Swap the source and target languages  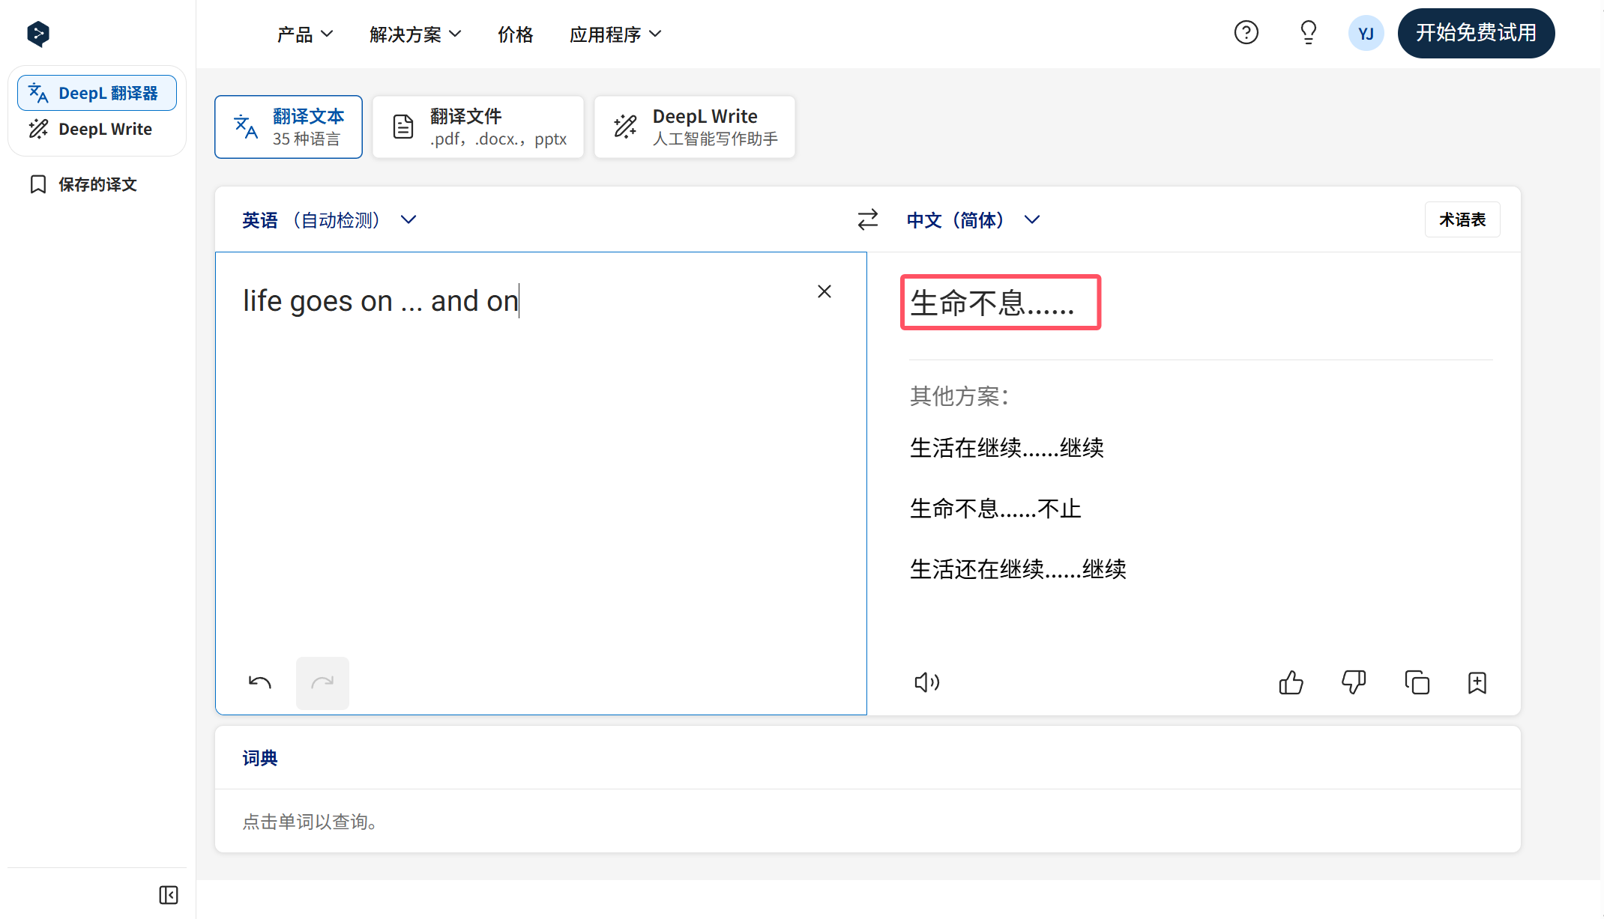coord(867,219)
